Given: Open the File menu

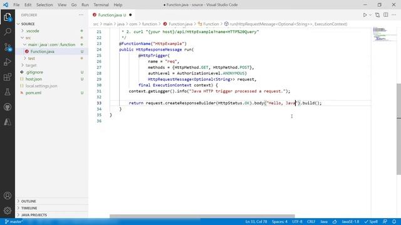Looking at the screenshot, I should [x=16, y=5].
